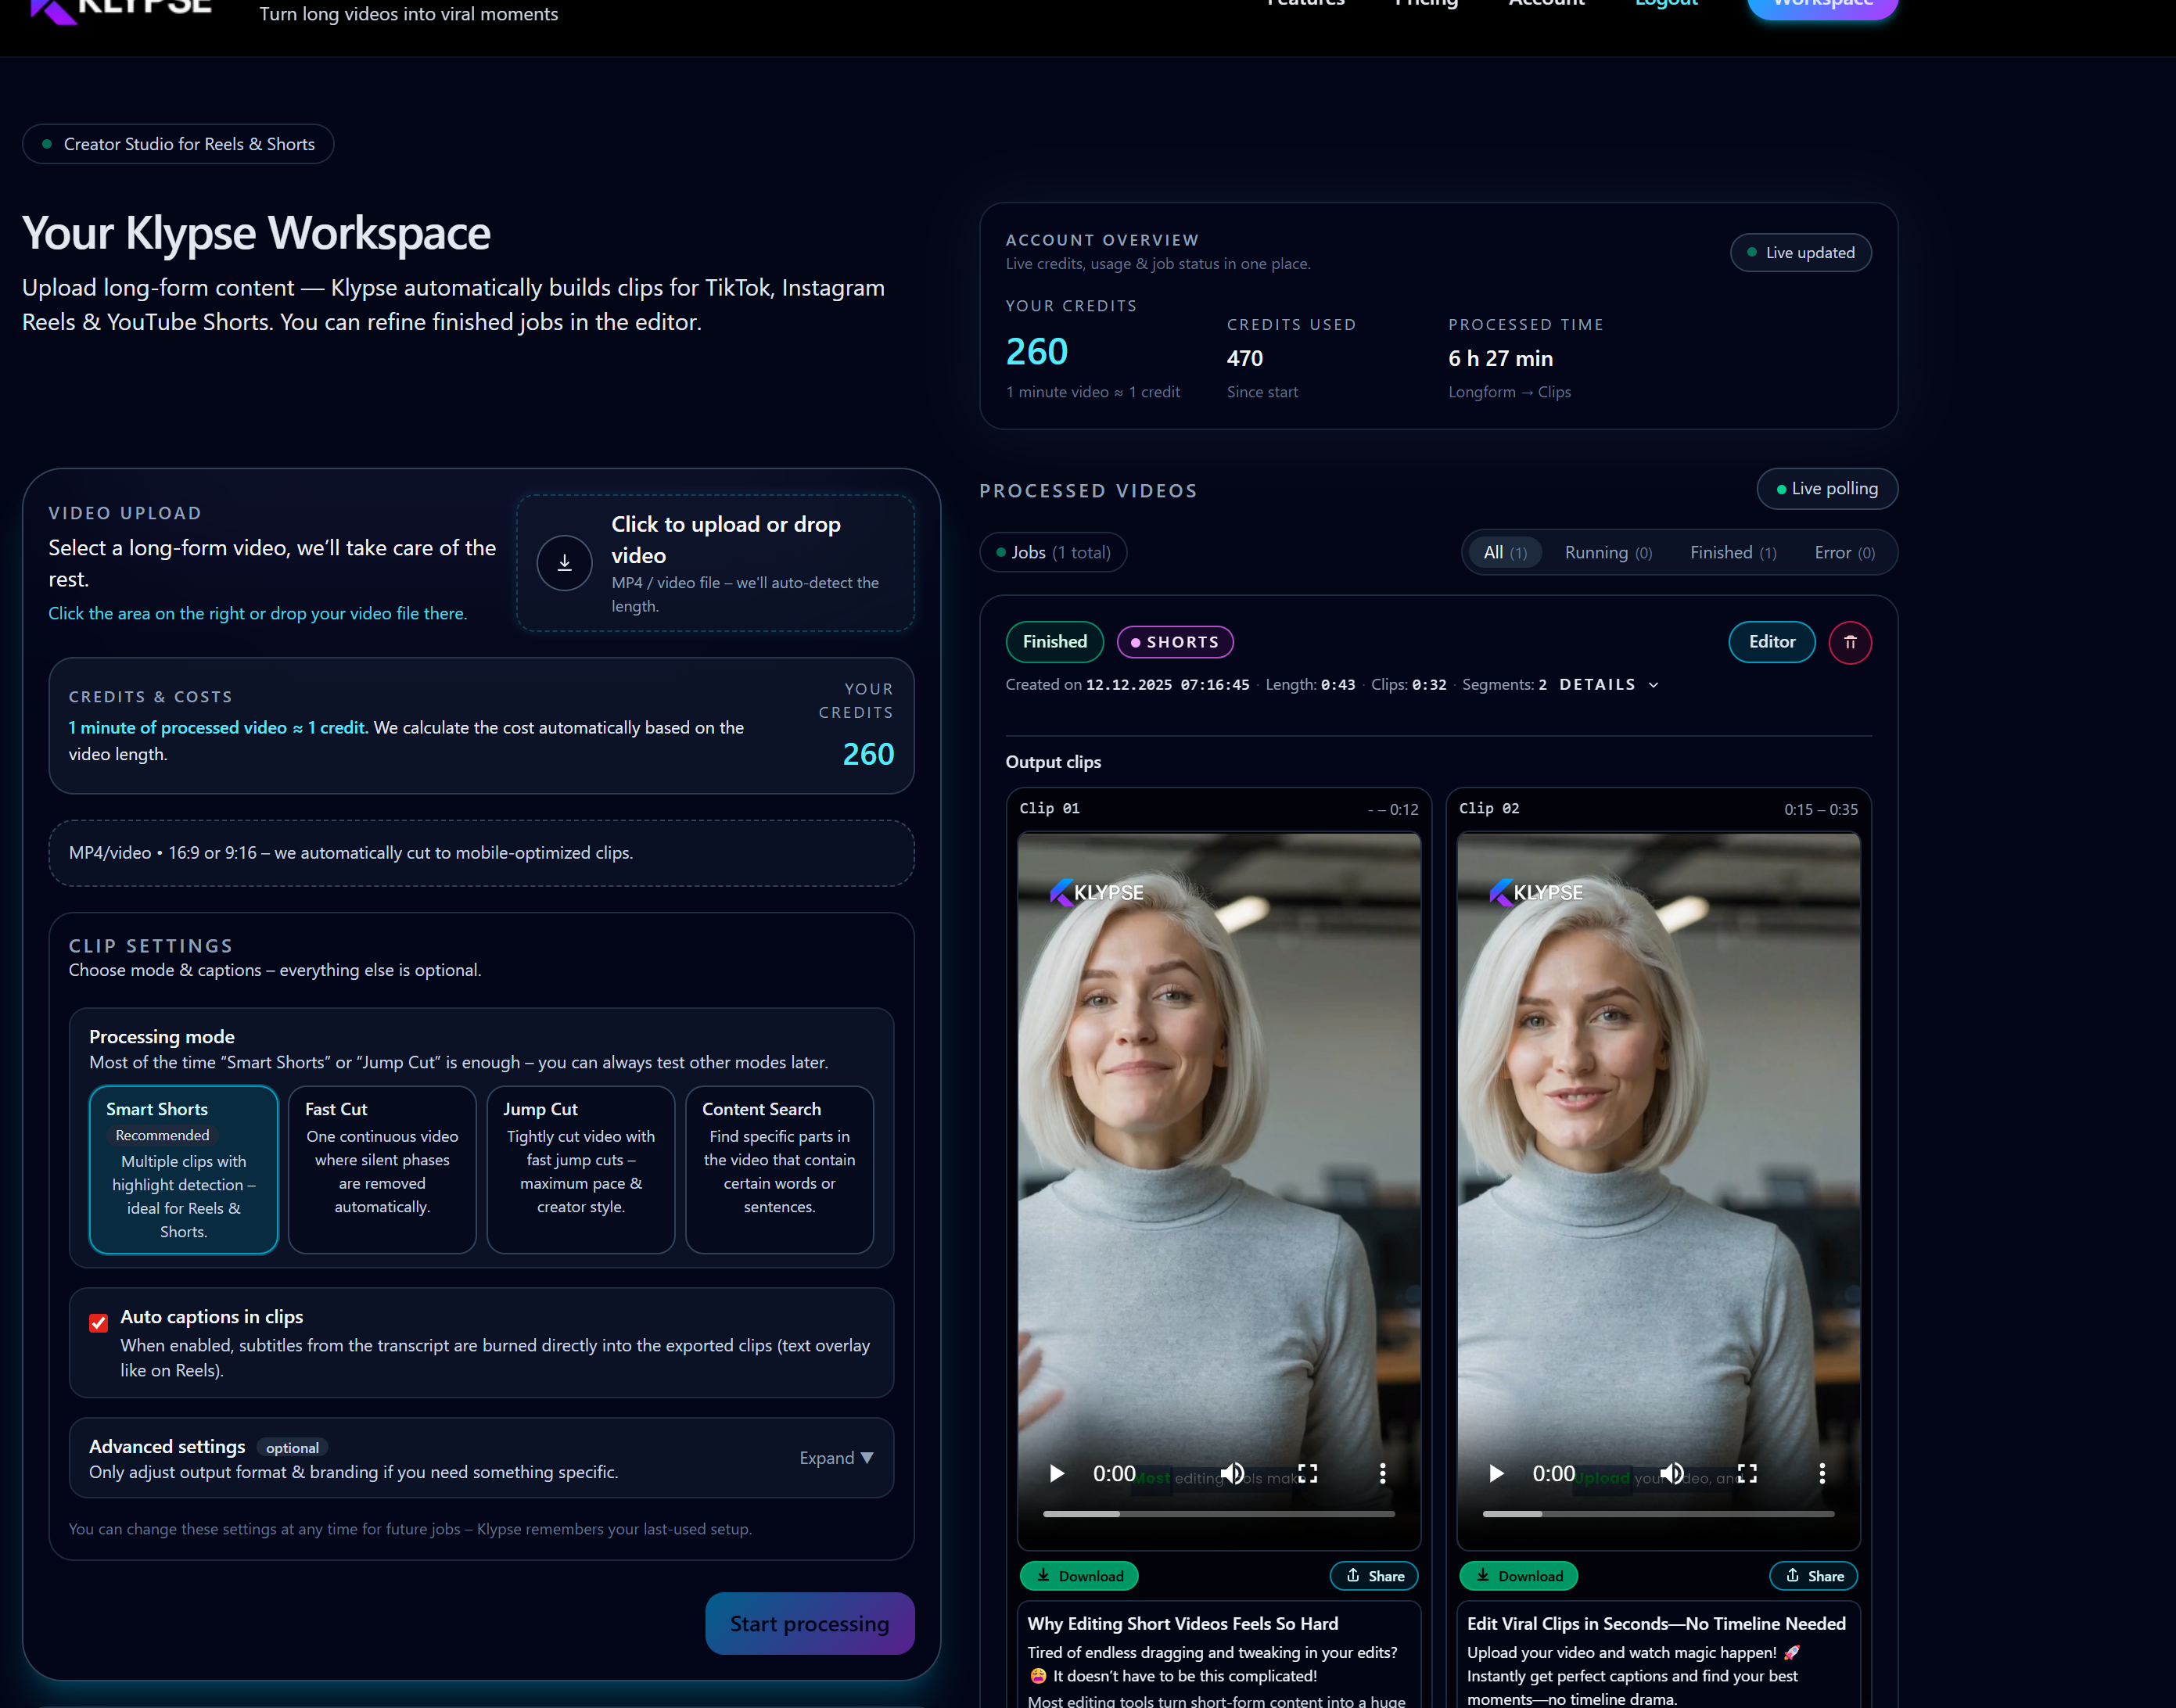This screenshot has height=1708, width=2176.
Task: Switch processing mode to Content Search
Action: pyautogui.click(x=779, y=1168)
